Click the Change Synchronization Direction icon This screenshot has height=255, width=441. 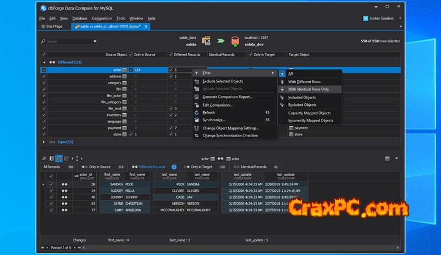197,135
